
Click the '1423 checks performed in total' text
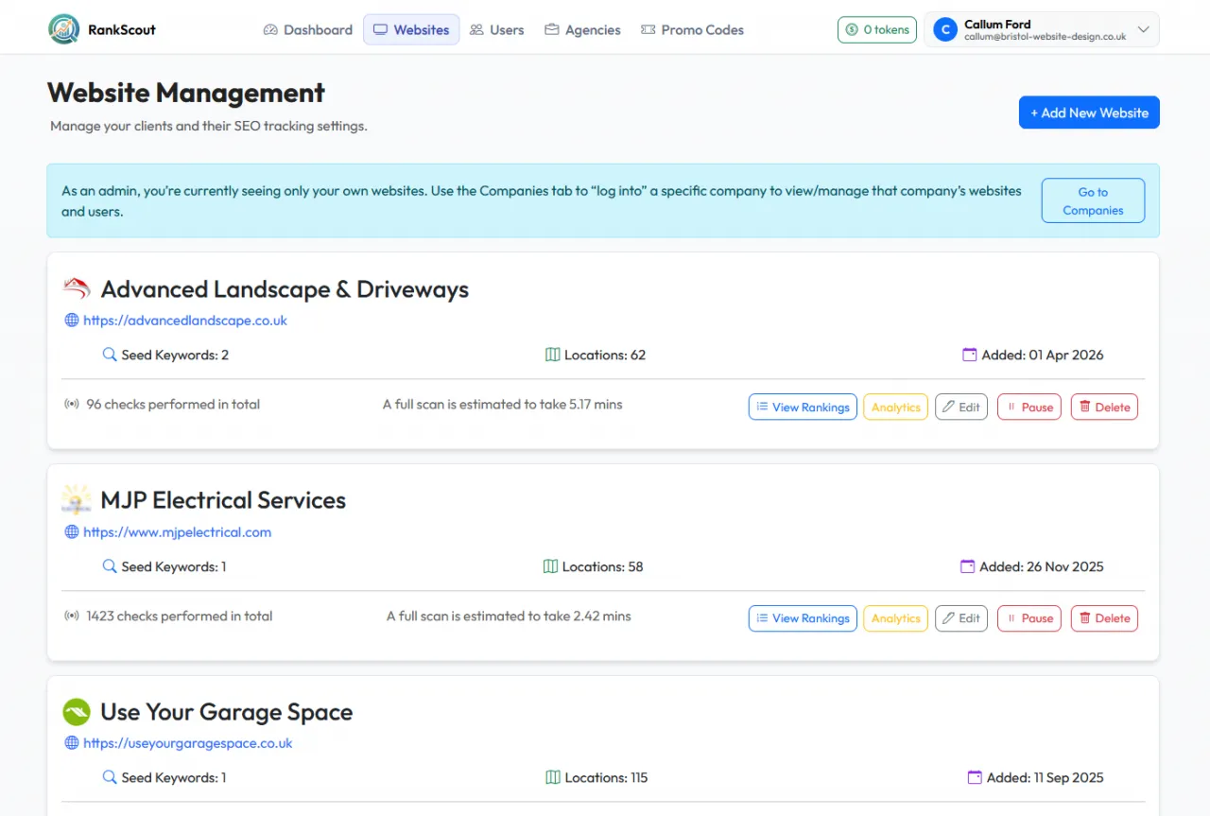(x=180, y=616)
